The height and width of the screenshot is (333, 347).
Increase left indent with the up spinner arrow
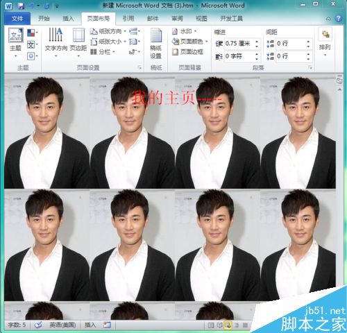257,41
